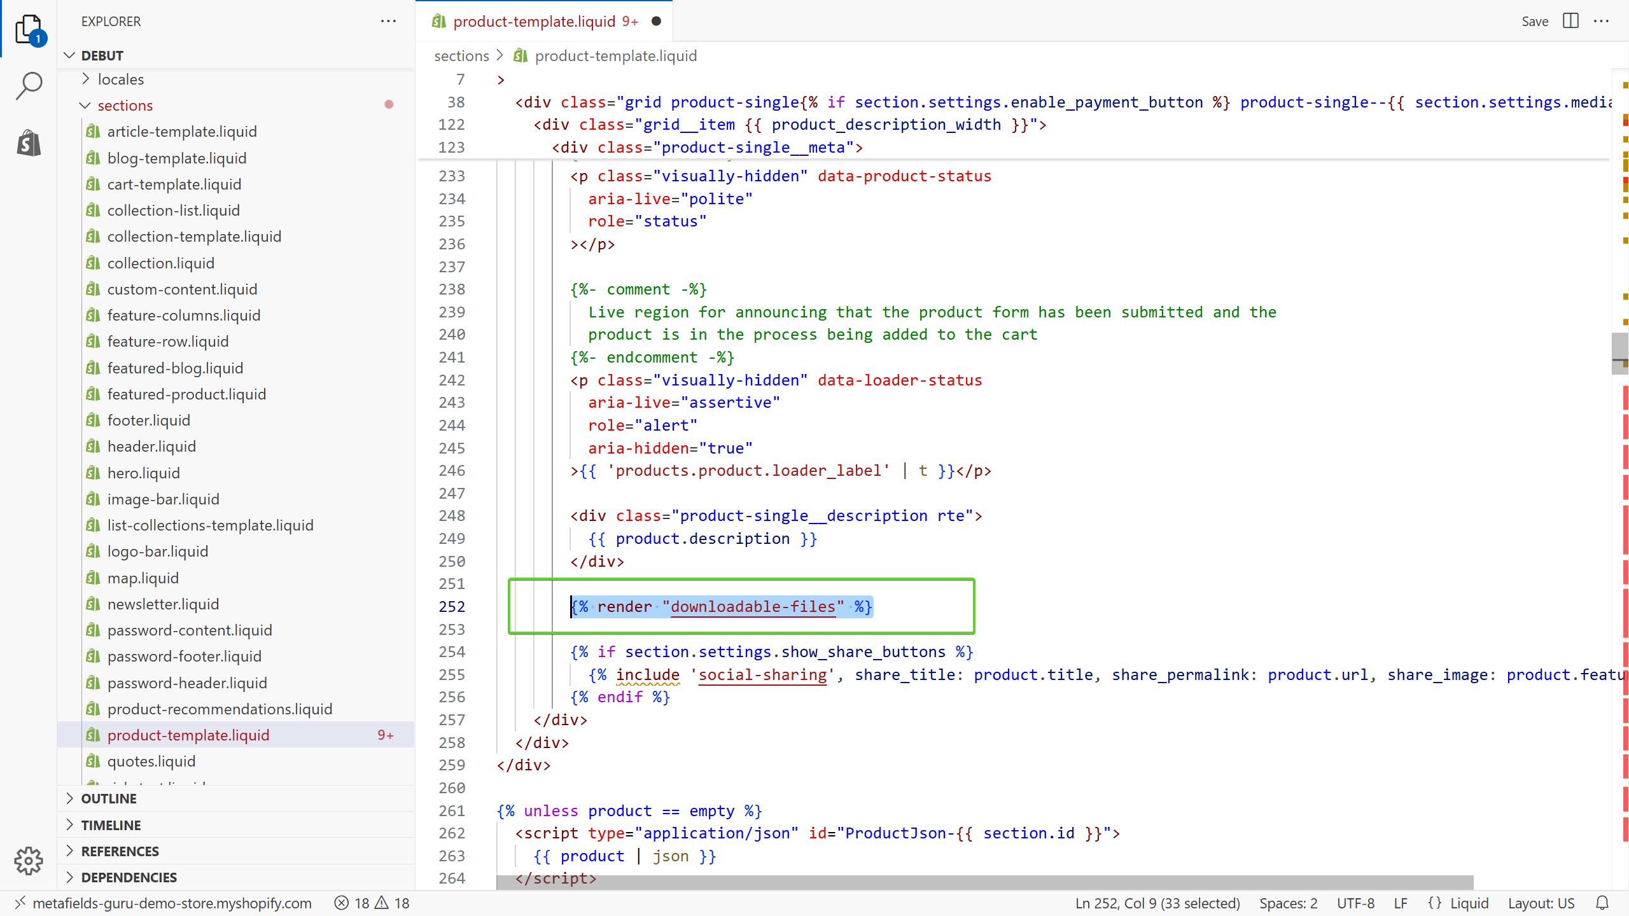Image resolution: width=1629 pixels, height=916 pixels.
Task: Click the split editor layout icon
Action: 1570,21
